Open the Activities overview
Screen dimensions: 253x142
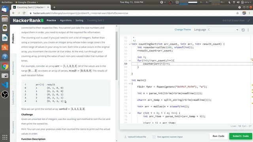coord(7,2)
